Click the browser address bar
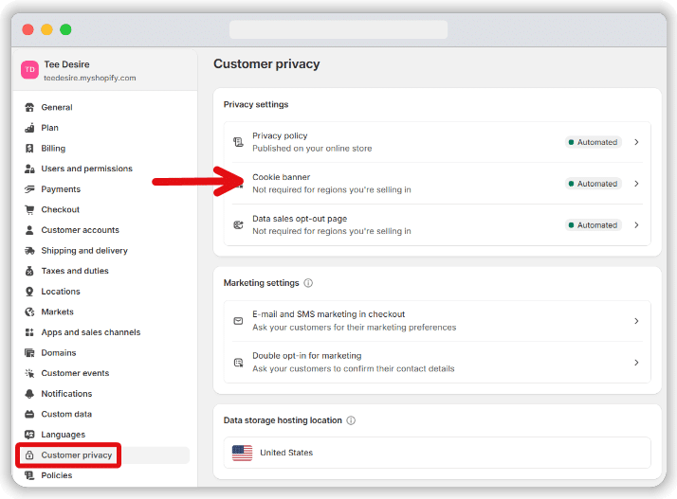Image resolution: width=677 pixels, height=499 pixels. coord(338,29)
